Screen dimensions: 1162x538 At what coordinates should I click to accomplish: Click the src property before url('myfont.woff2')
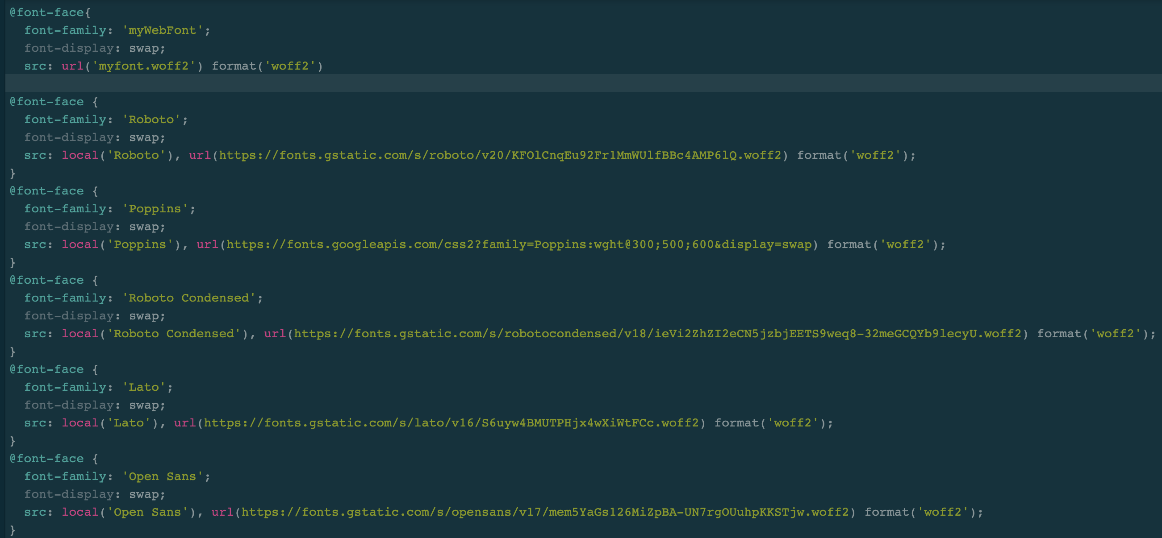point(35,66)
